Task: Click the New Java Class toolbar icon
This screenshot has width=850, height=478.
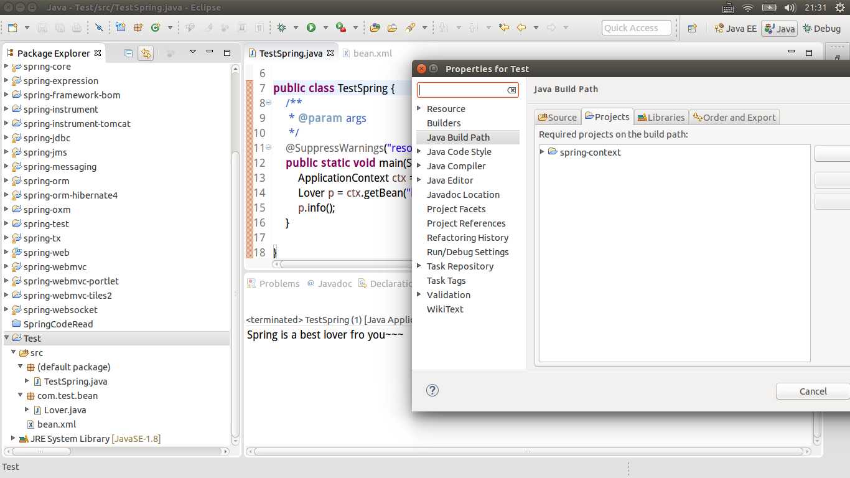Action: click(155, 27)
